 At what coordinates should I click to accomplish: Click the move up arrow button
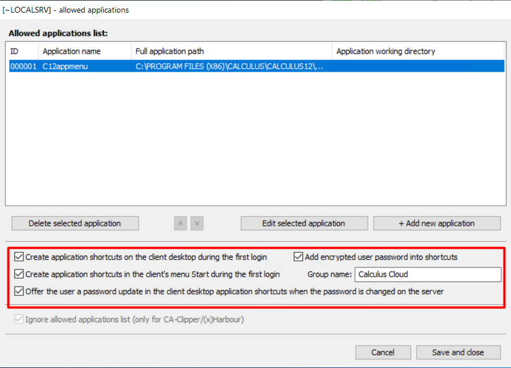click(x=181, y=224)
